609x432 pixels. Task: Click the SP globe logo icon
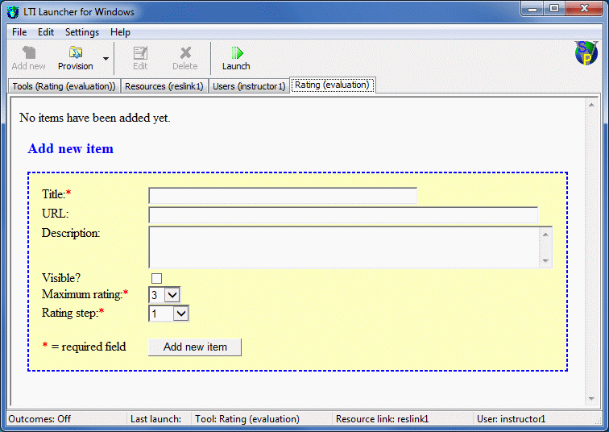coord(586,52)
